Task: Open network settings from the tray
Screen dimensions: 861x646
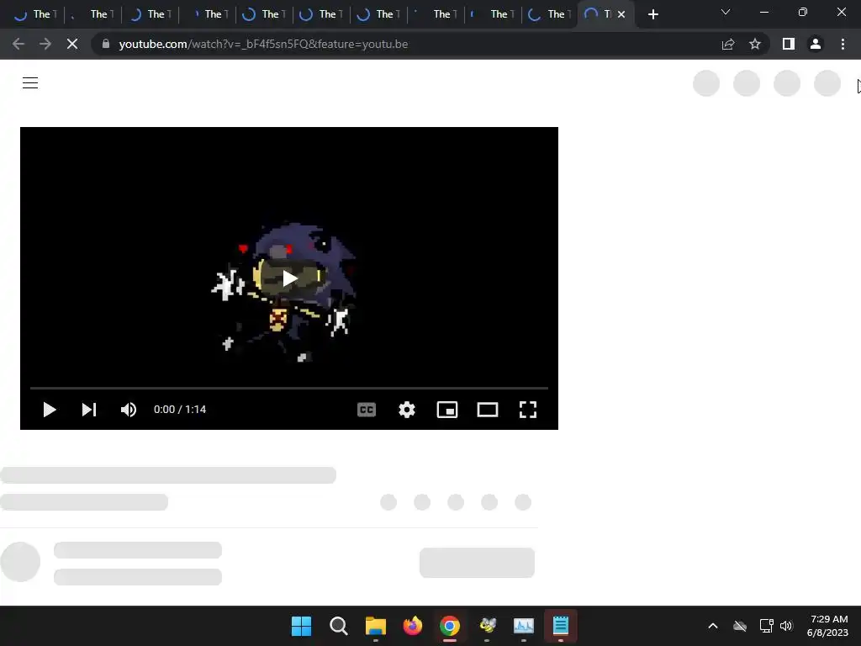Action: point(766,626)
